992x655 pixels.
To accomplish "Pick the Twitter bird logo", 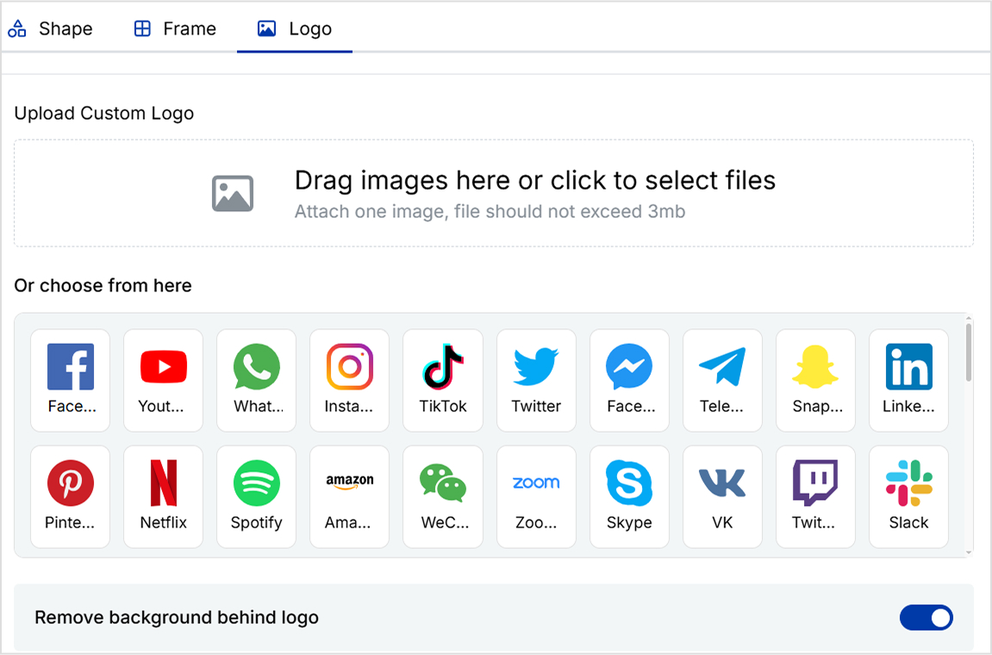I will click(536, 380).
